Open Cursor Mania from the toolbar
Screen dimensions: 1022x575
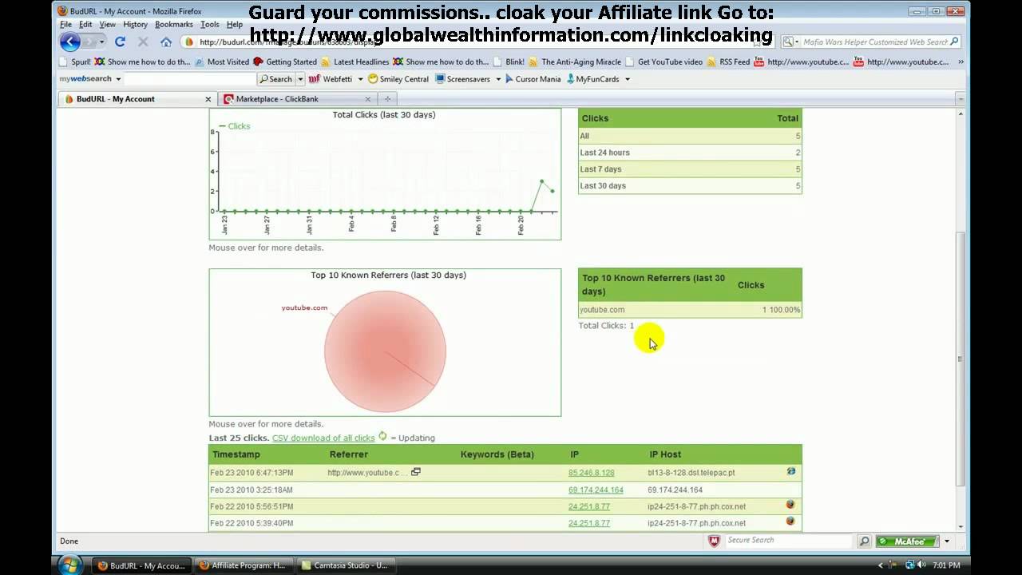pyautogui.click(x=533, y=79)
